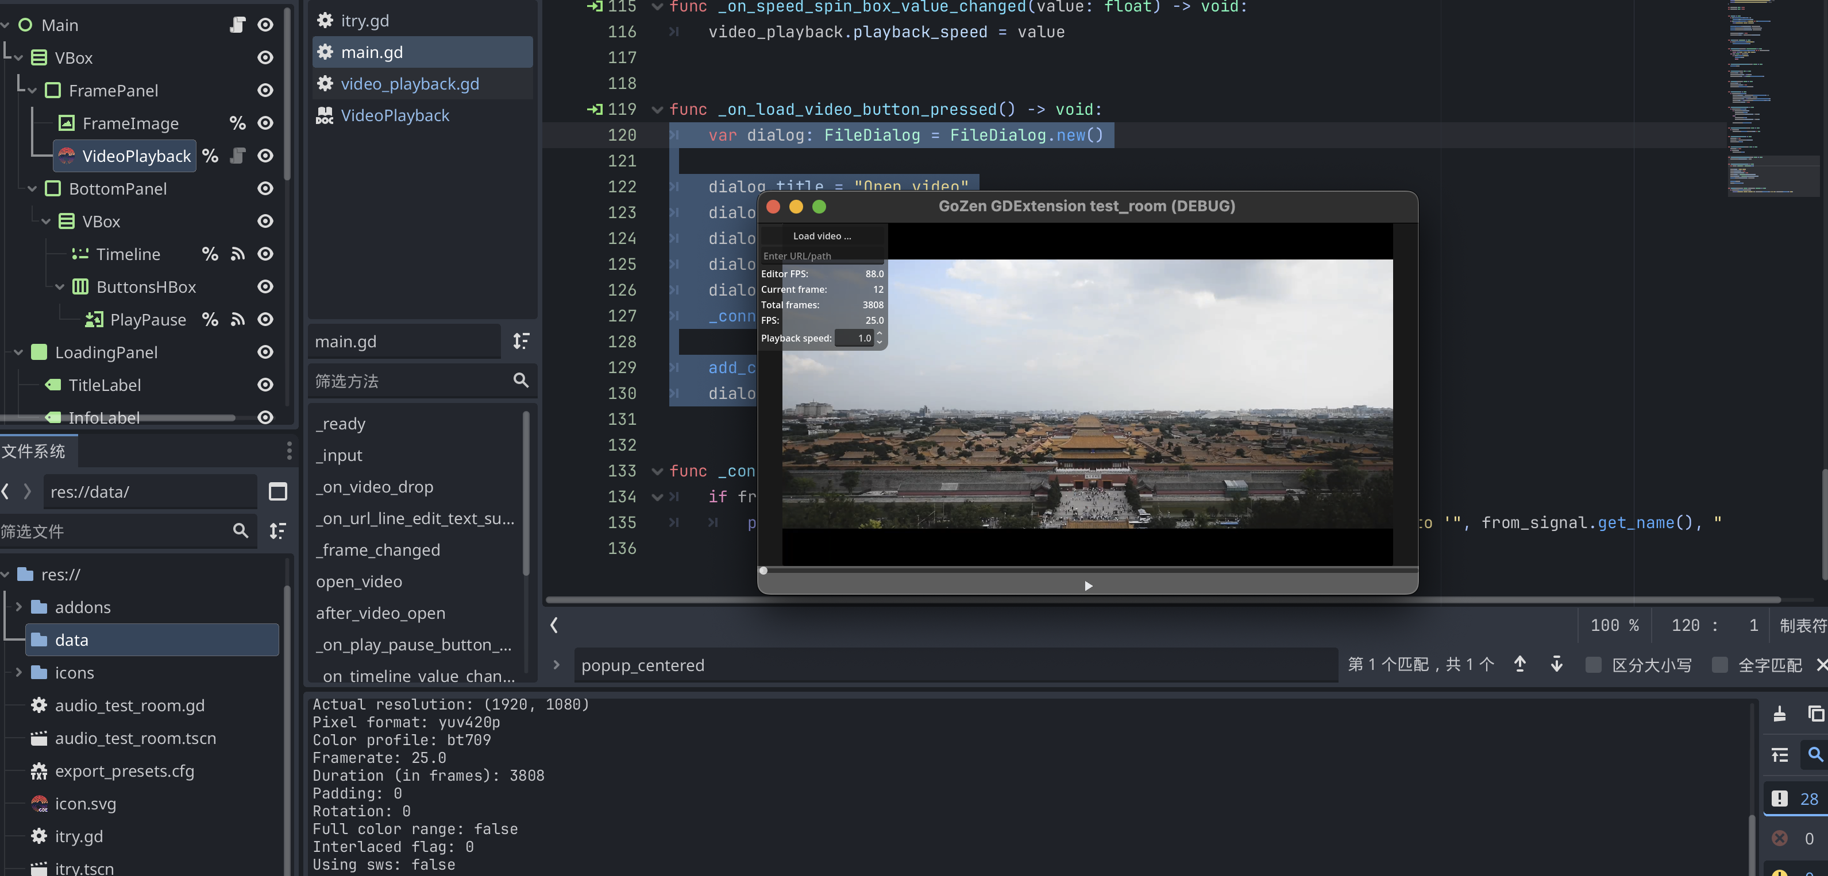Collapse the BottomPanel node
Image resolution: width=1828 pixels, height=876 pixels.
(32, 189)
